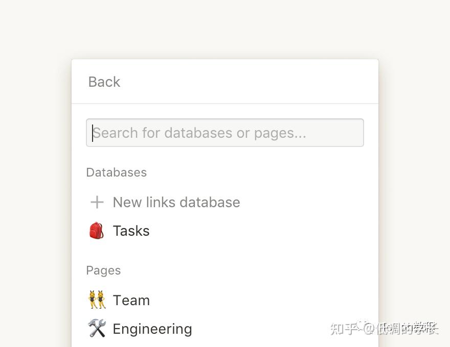This screenshot has height=347, width=450.
Task: Select the Tasks database label
Action: click(x=131, y=231)
